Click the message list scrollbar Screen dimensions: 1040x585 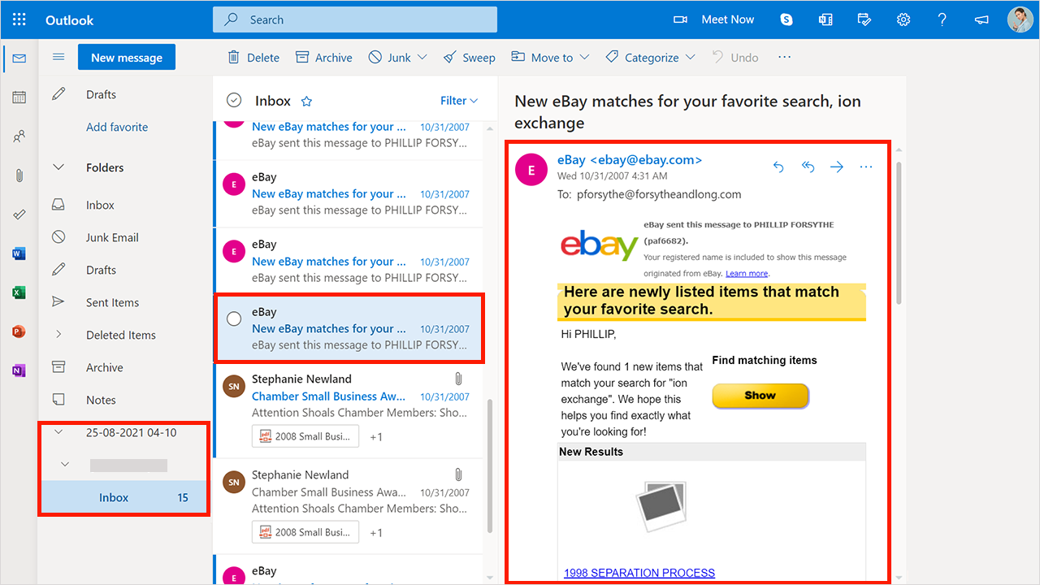(489, 467)
